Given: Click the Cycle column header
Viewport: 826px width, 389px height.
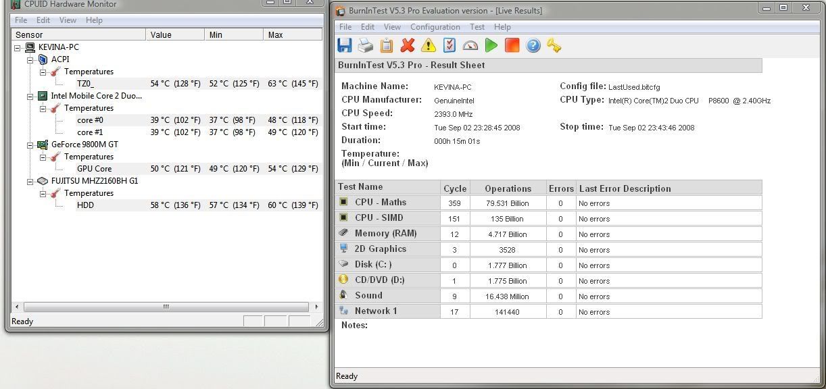Looking at the screenshot, I should click(x=455, y=188).
